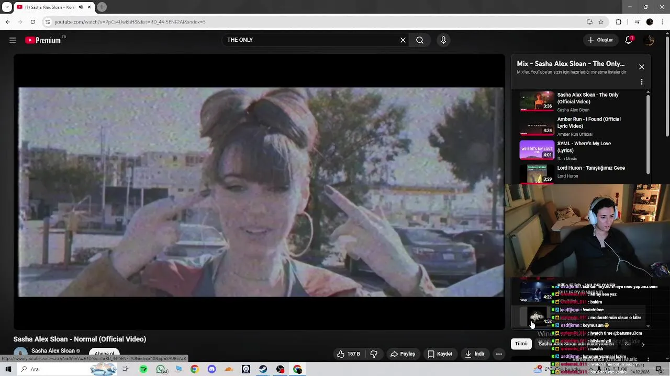670x376 pixels.
Task: Select the Tümü filter chip
Action: point(521,344)
